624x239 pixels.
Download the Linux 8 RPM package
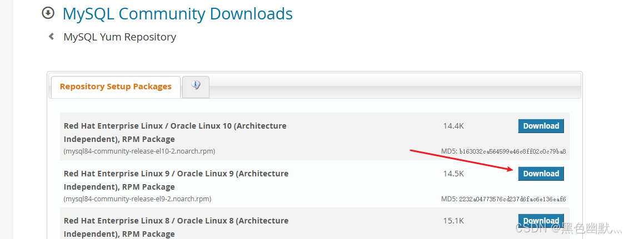tap(541, 221)
